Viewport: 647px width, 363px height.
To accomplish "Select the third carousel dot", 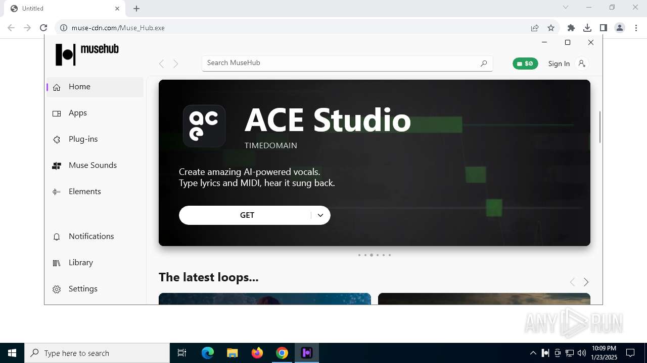I will (372, 255).
